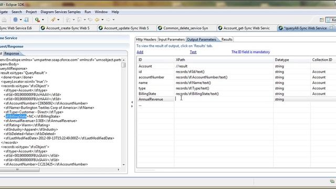Open the Results tab
Image resolution: width=336 pixels, height=189 pixels.
(x=227, y=39)
